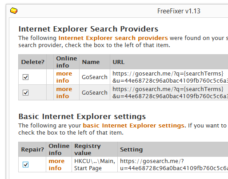The width and height of the screenshot is (228, 179).
Task: Click the Repair? column header
Action: point(32,149)
